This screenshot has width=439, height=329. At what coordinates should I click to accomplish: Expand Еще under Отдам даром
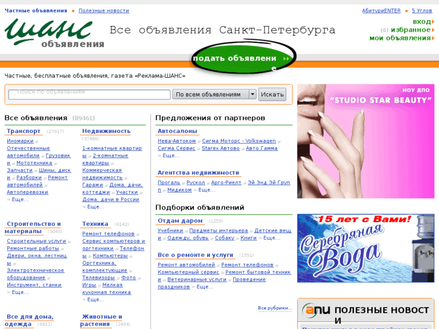pyautogui.click(x=272, y=238)
